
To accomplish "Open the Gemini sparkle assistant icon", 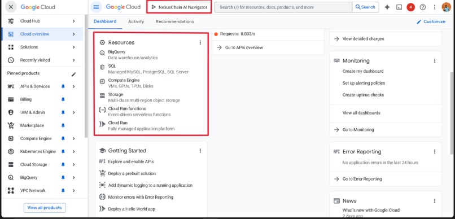I will pos(387,7).
